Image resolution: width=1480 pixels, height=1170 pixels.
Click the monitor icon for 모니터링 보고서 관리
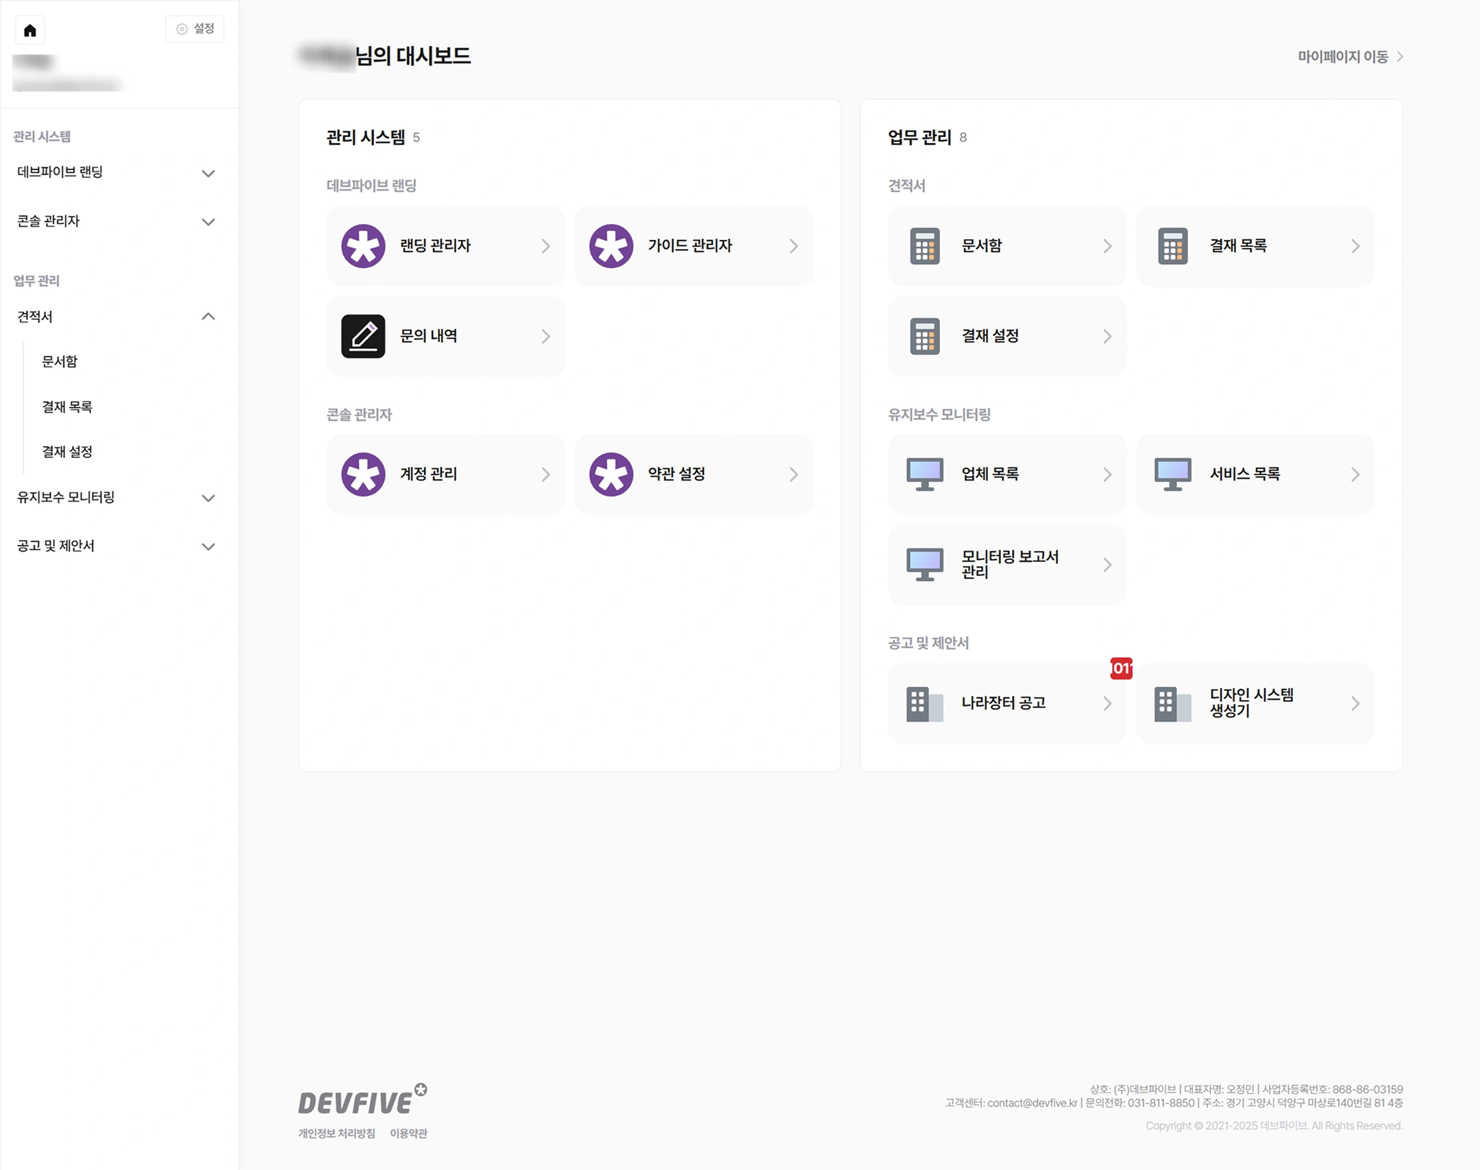[x=925, y=565]
